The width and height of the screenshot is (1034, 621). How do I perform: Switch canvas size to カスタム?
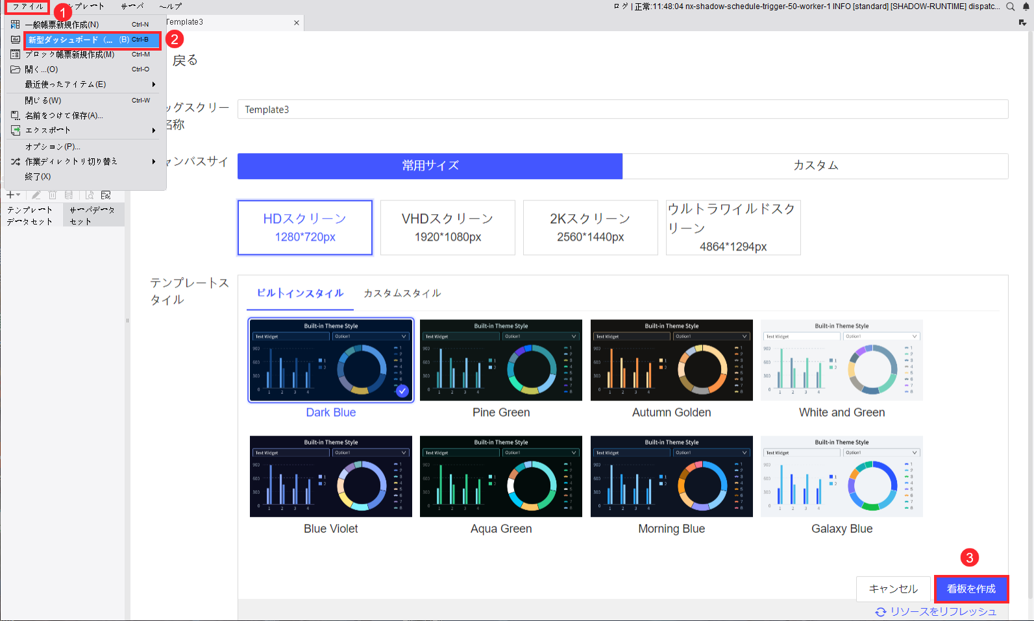point(815,166)
